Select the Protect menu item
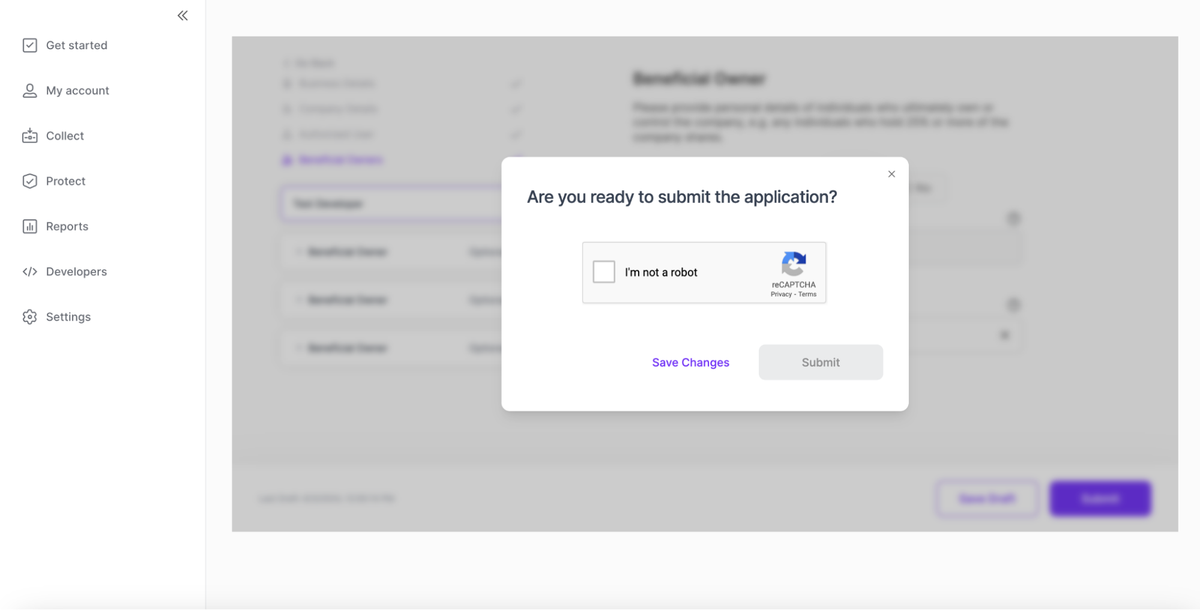This screenshot has width=1200, height=610. point(65,181)
